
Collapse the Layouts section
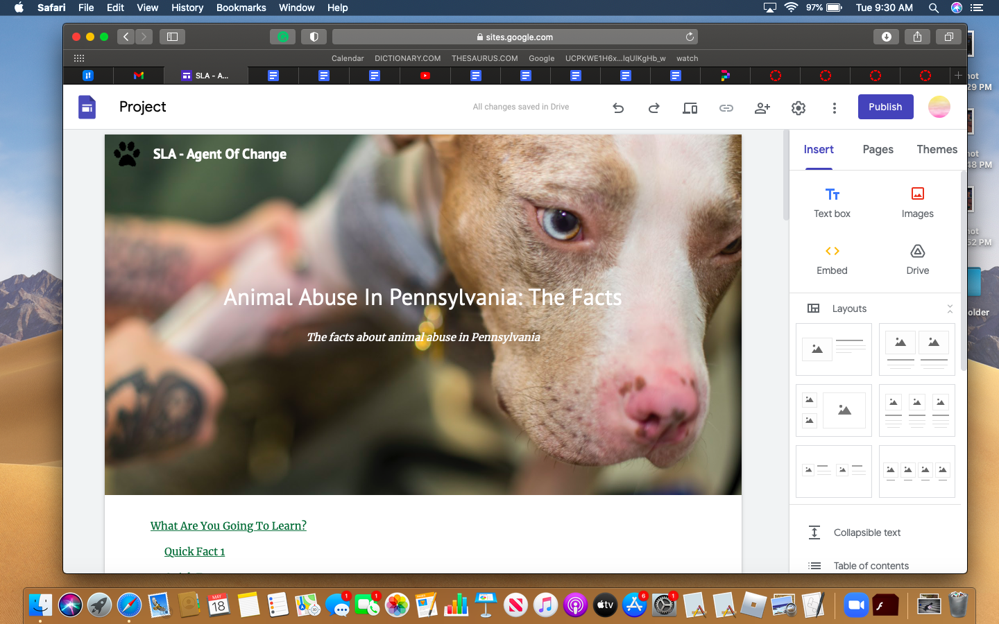949,309
